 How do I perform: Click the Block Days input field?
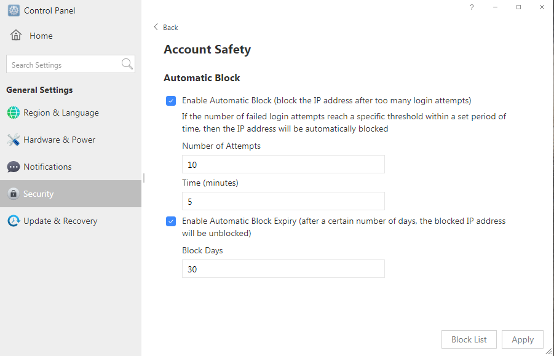283,269
